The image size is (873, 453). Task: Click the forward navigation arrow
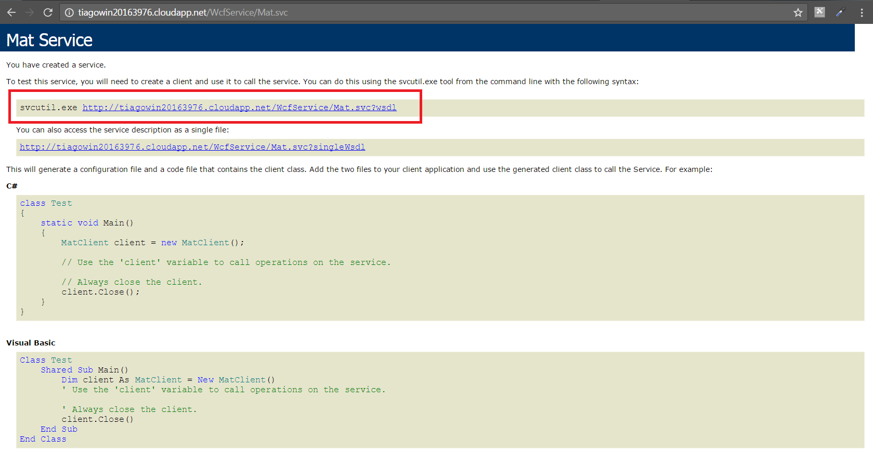pyautogui.click(x=30, y=12)
